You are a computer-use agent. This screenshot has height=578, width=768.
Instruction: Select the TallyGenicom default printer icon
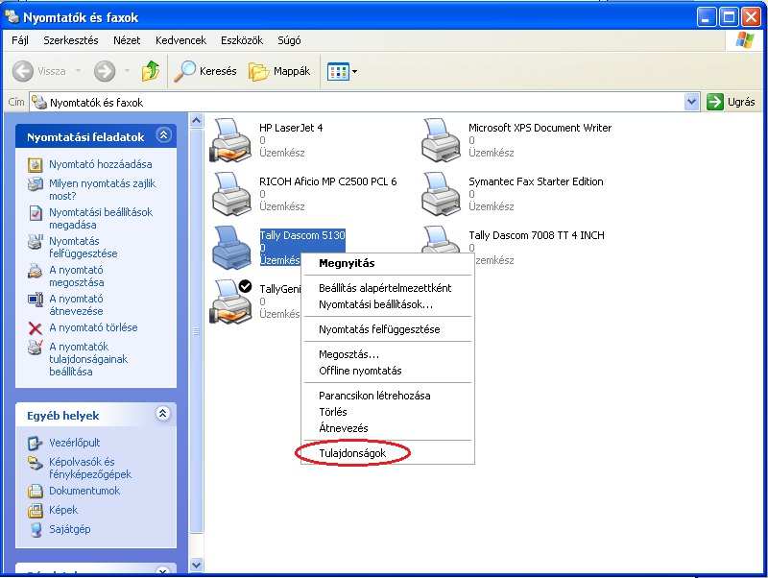[230, 301]
